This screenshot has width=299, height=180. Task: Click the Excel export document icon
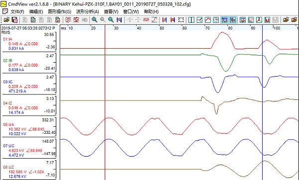pyautogui.click(x=33, y=19)
